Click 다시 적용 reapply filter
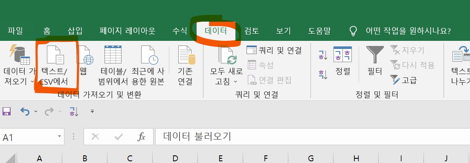This screenshot has width=470, height=163. tap(412, 65)
